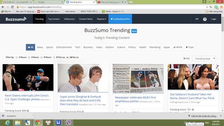
Task: Open Newspaper celebrates MLB's first pitcher article
Action: 135,99
